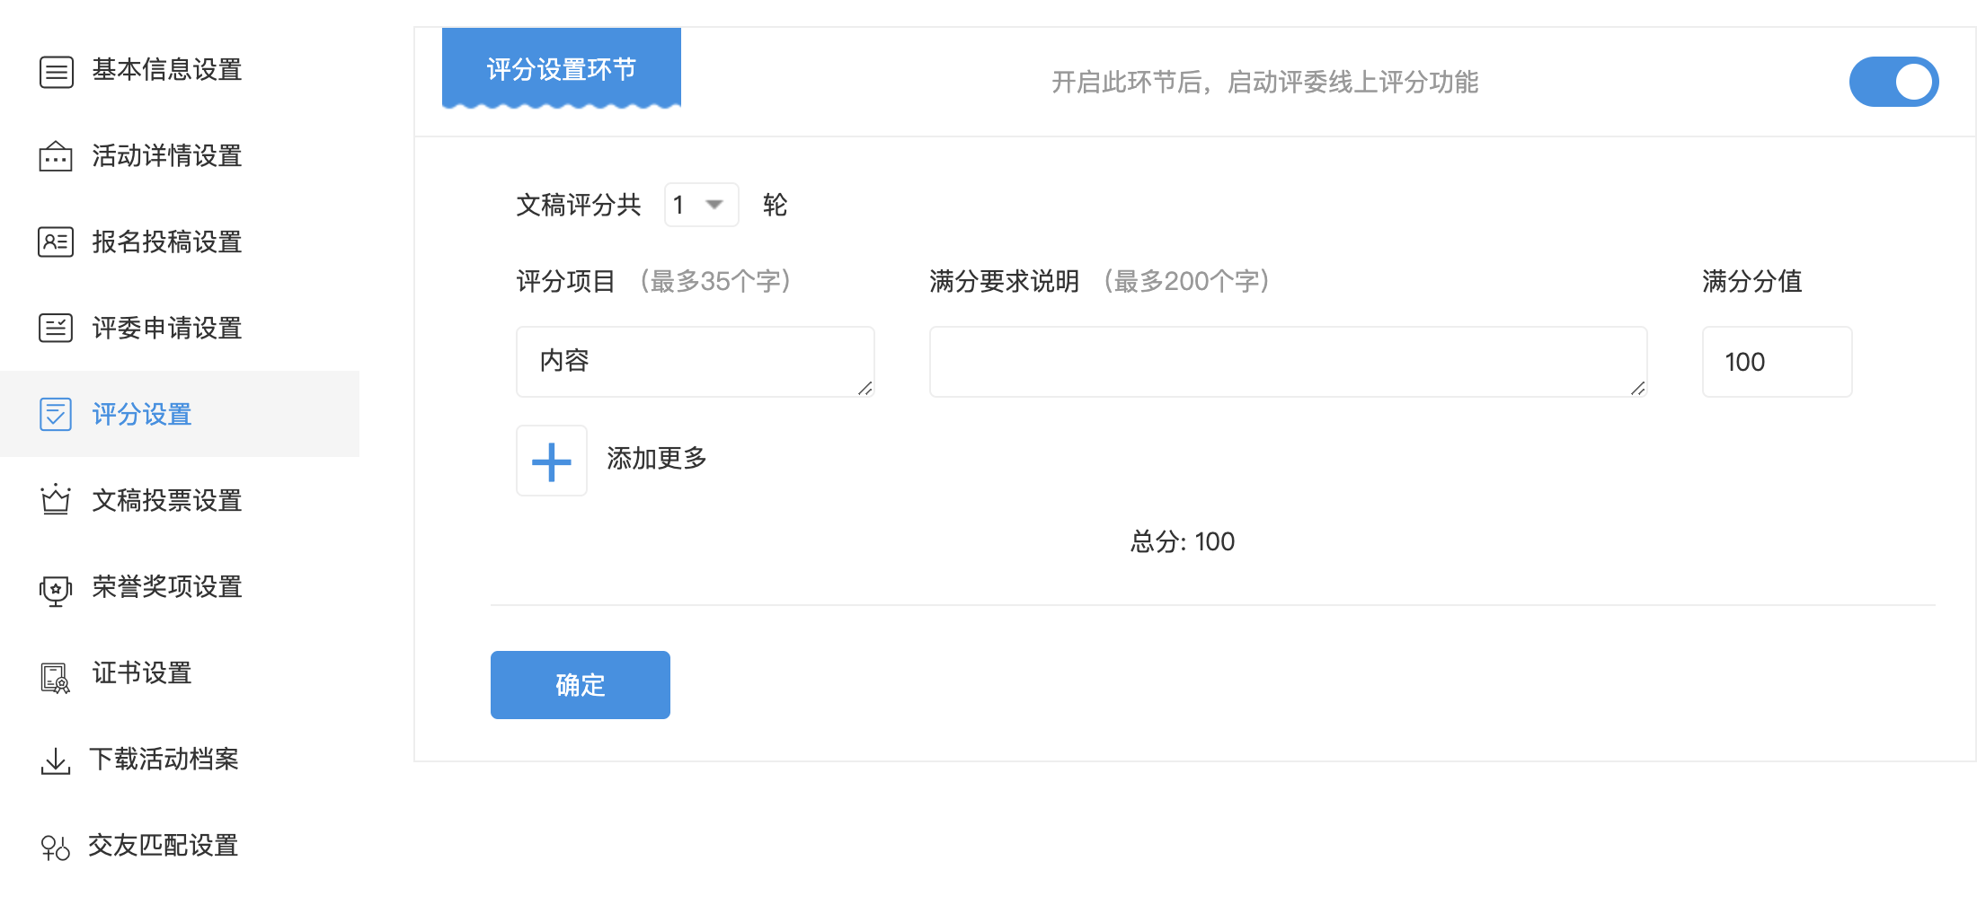Click the download activity archive icon
The image size is (1986, 905).
pyautogui.click(x=56, y=761)
